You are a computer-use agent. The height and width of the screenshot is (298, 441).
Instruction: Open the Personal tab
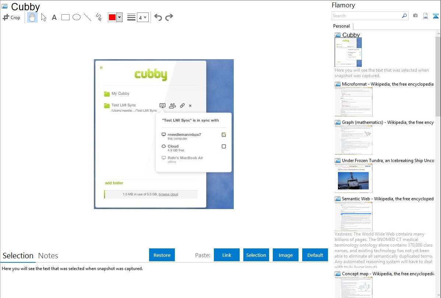point(342,26)
